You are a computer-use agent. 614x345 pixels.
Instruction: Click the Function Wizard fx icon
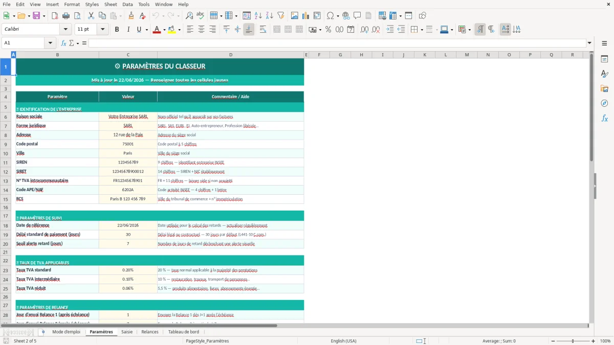click(x=64, y=43)
